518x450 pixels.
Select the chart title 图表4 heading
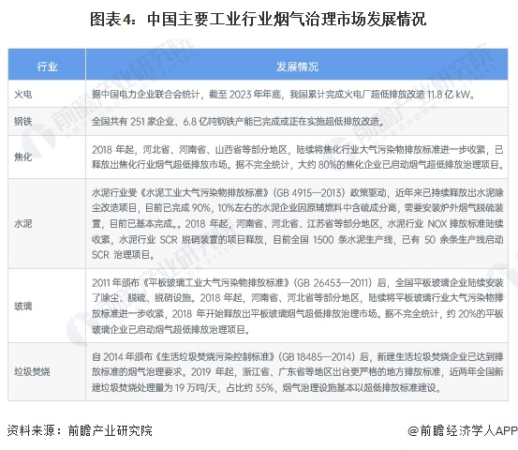click(x=258, y=19)
